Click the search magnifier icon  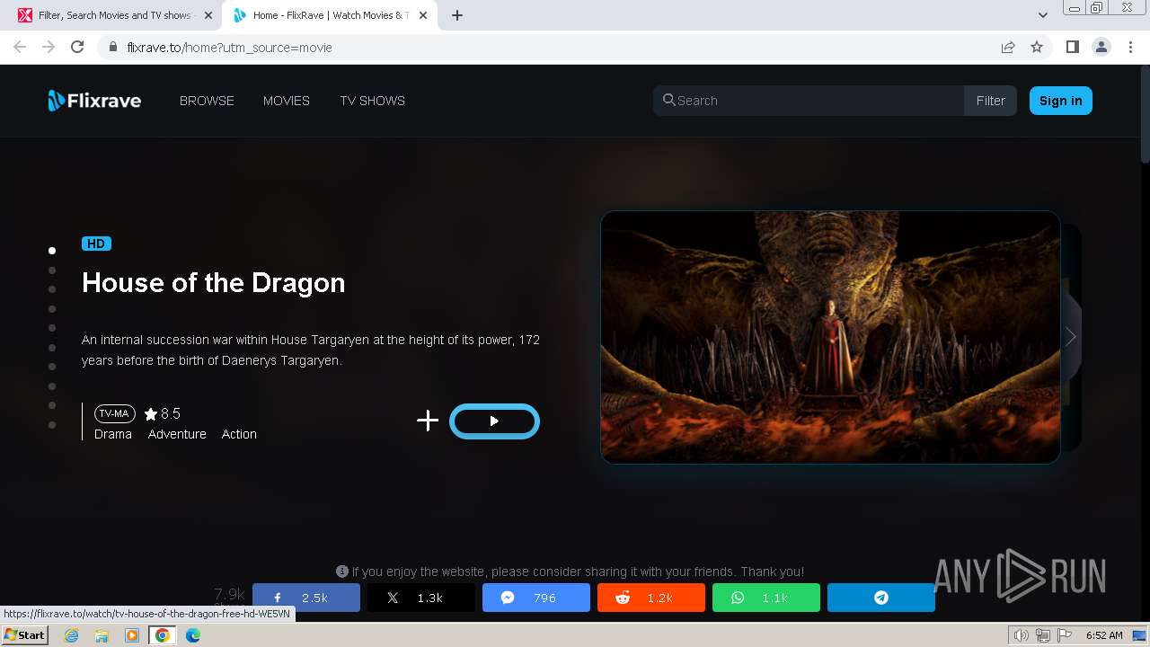click(x=668, y=100)
